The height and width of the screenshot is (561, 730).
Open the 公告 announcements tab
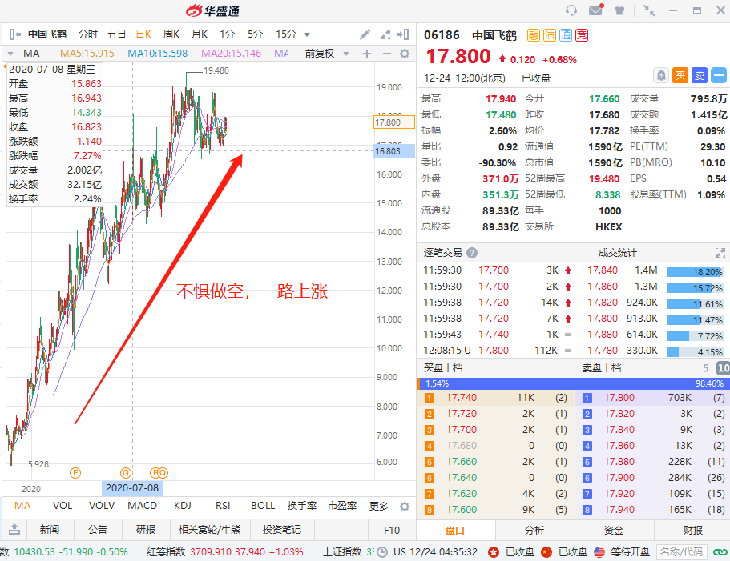98,530
